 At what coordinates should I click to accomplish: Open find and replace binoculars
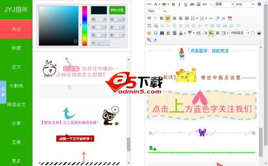tap(162, 33)
